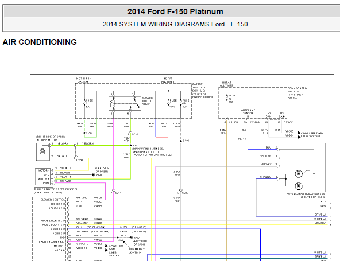Click the "BODY CONTROL MODULE (RIGHT KICK PANEL)" label
The width and height of the screenshot is (340, 261).
pos(297,93)
